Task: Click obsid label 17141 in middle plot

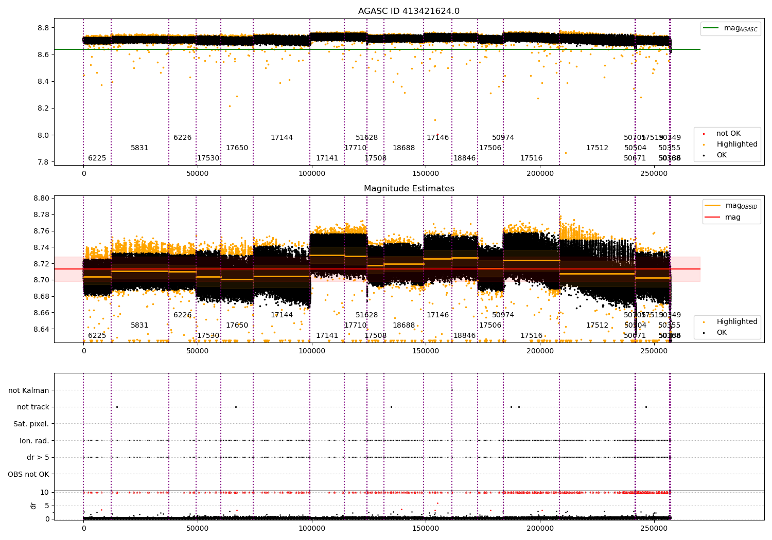Action: pos(327,336)
